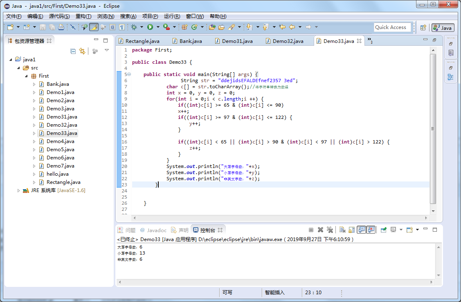Switch to the Java perspective button
The width and height of the screenshot is (461, 302).
pos(443,28)
